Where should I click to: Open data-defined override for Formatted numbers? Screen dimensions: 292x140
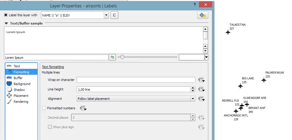[x=83, y=108]
